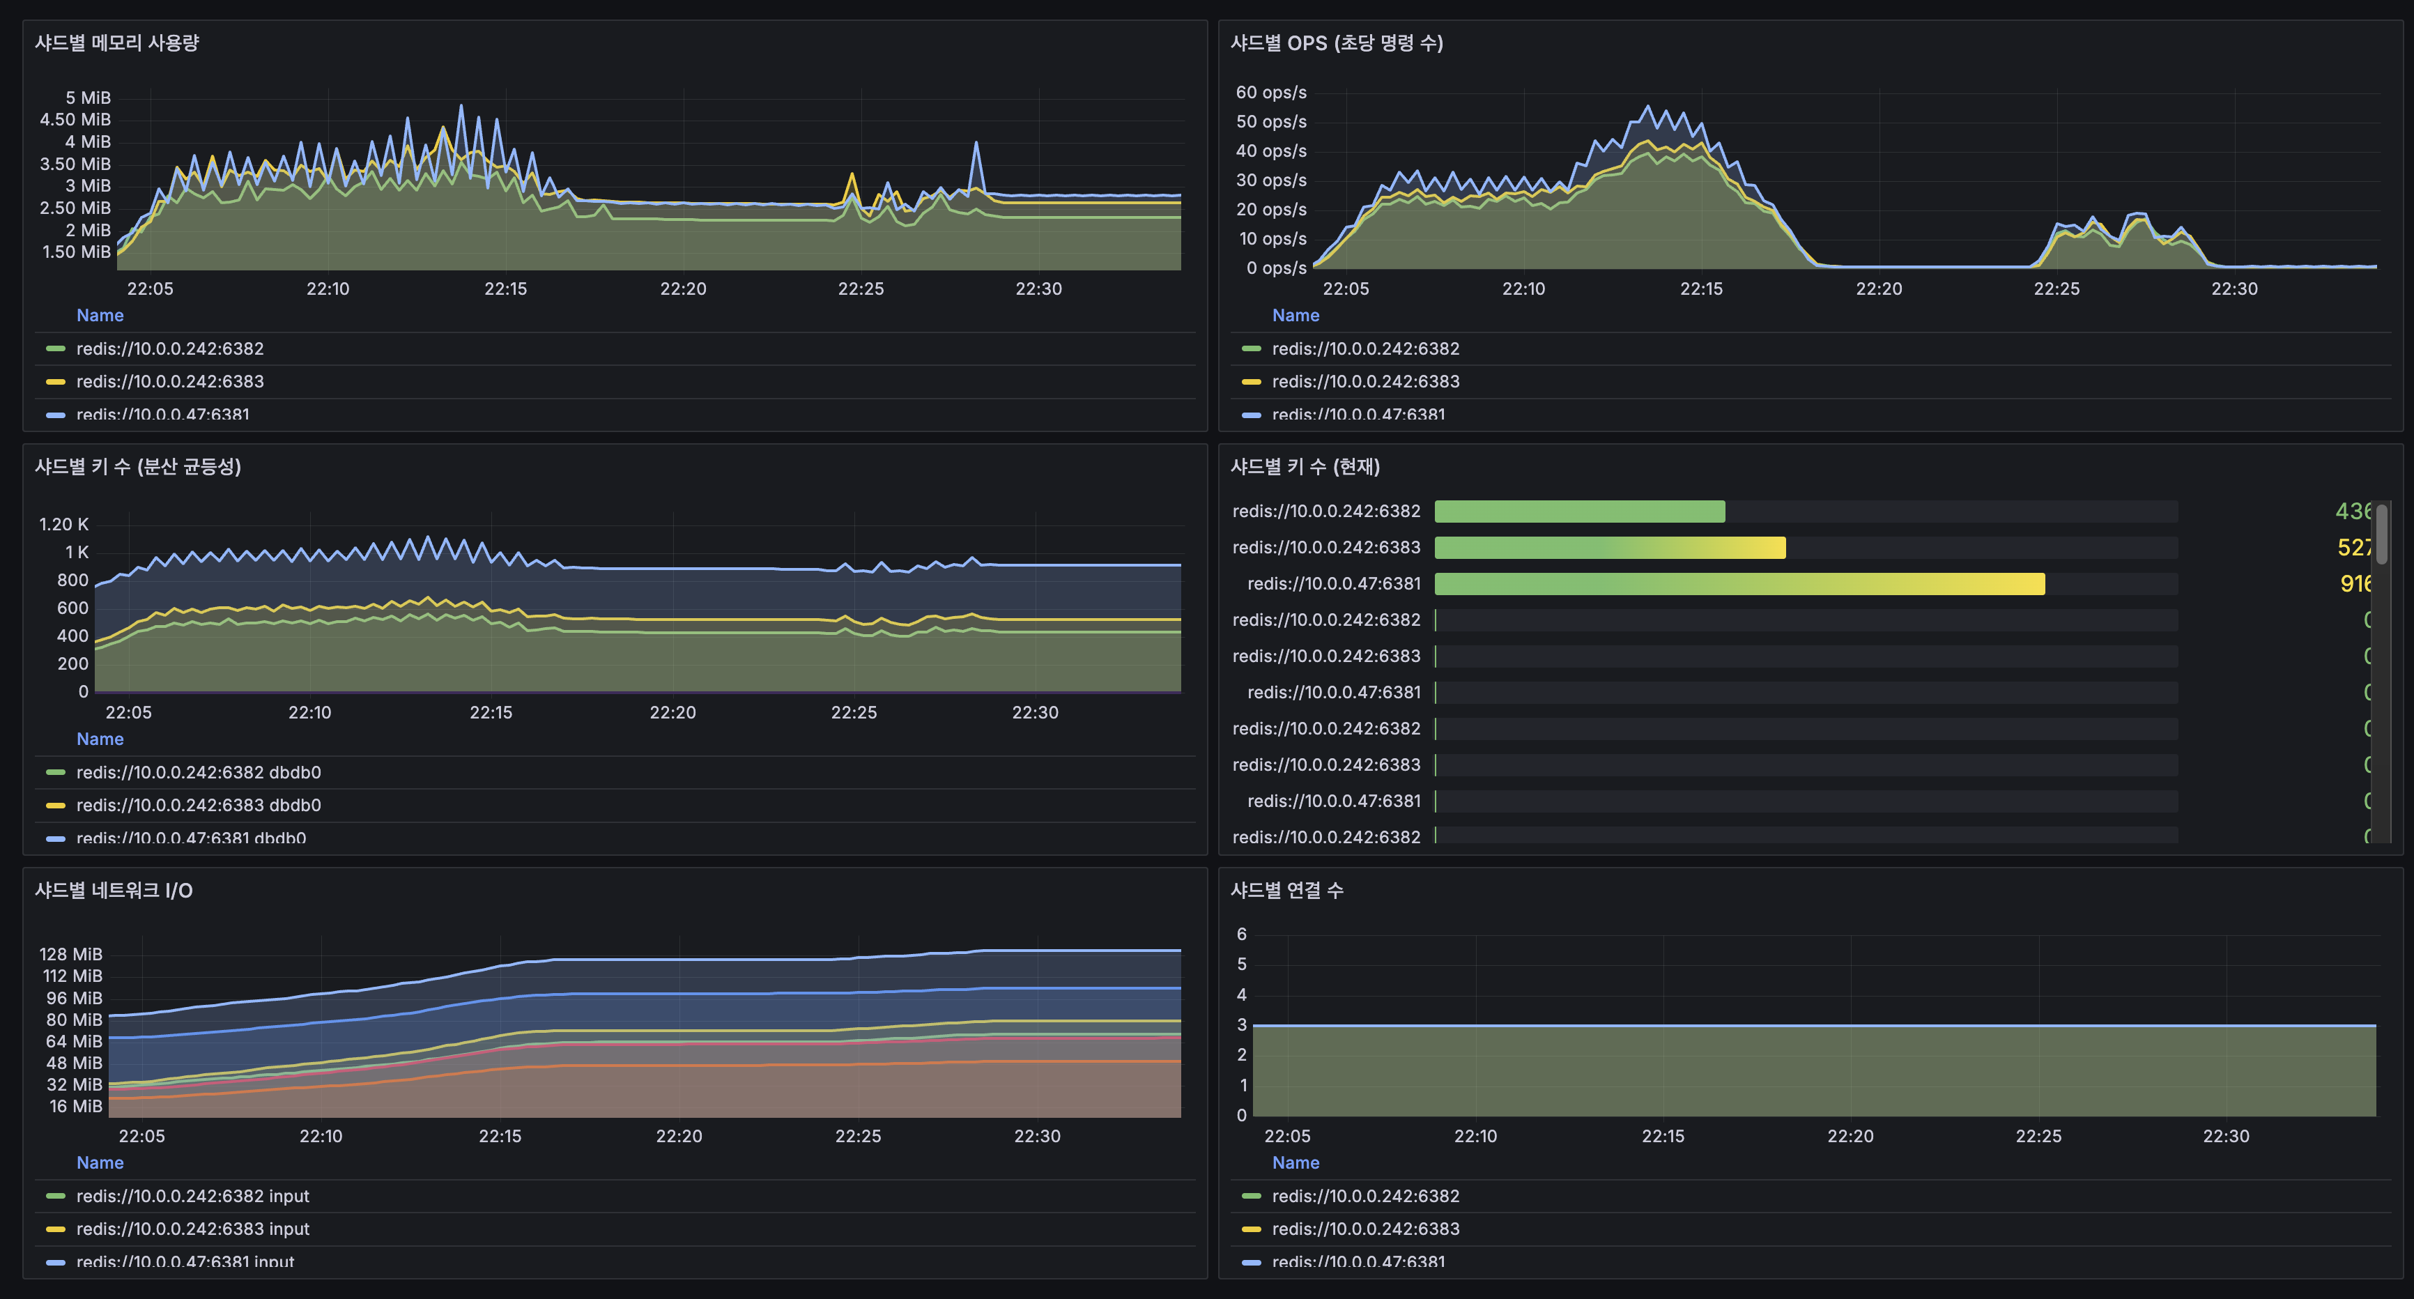Image resolution: width=2414 pixels, height=1299 pixels.
Task: Open the 샤드별 네트워크 I/O panel title menu
Action: coord(114,891)
